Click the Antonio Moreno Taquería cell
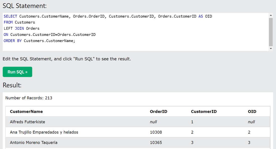 (34, 142)
